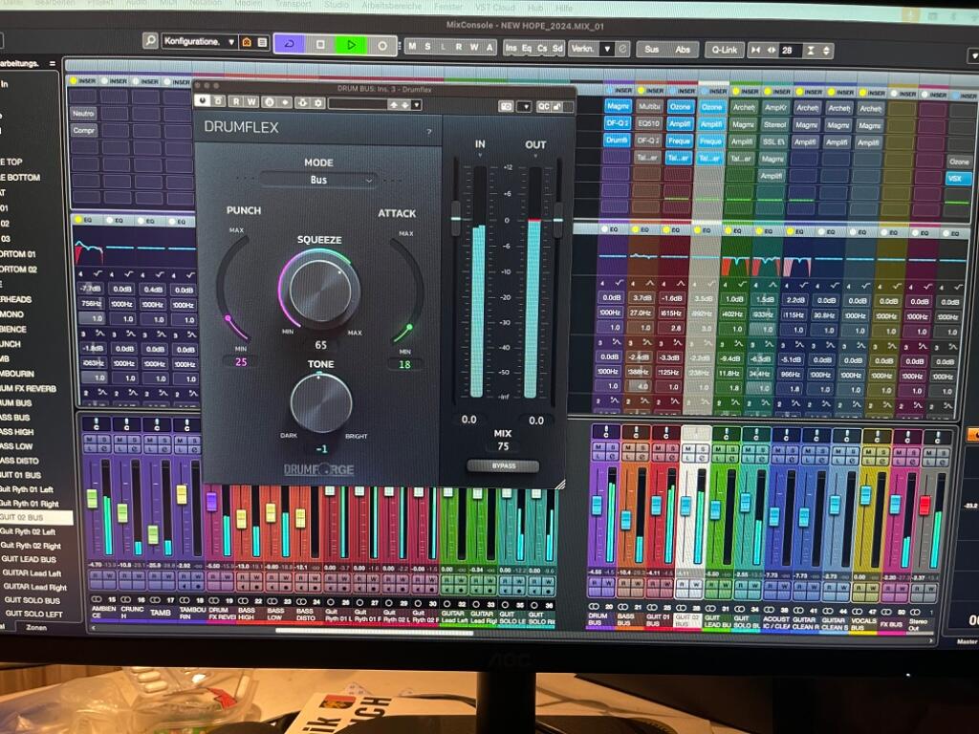Click the MIX value 75 field
Screen dimensions: 979x734
click(503, 446)
